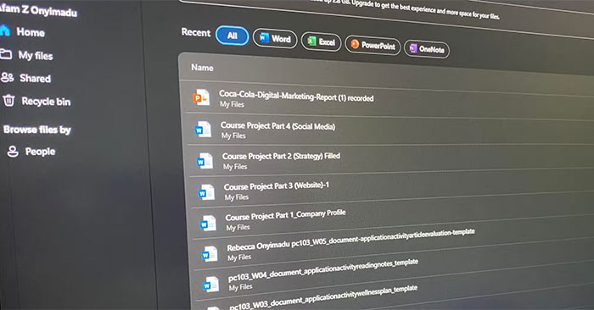Click the My files folder icon

point(6,53)
